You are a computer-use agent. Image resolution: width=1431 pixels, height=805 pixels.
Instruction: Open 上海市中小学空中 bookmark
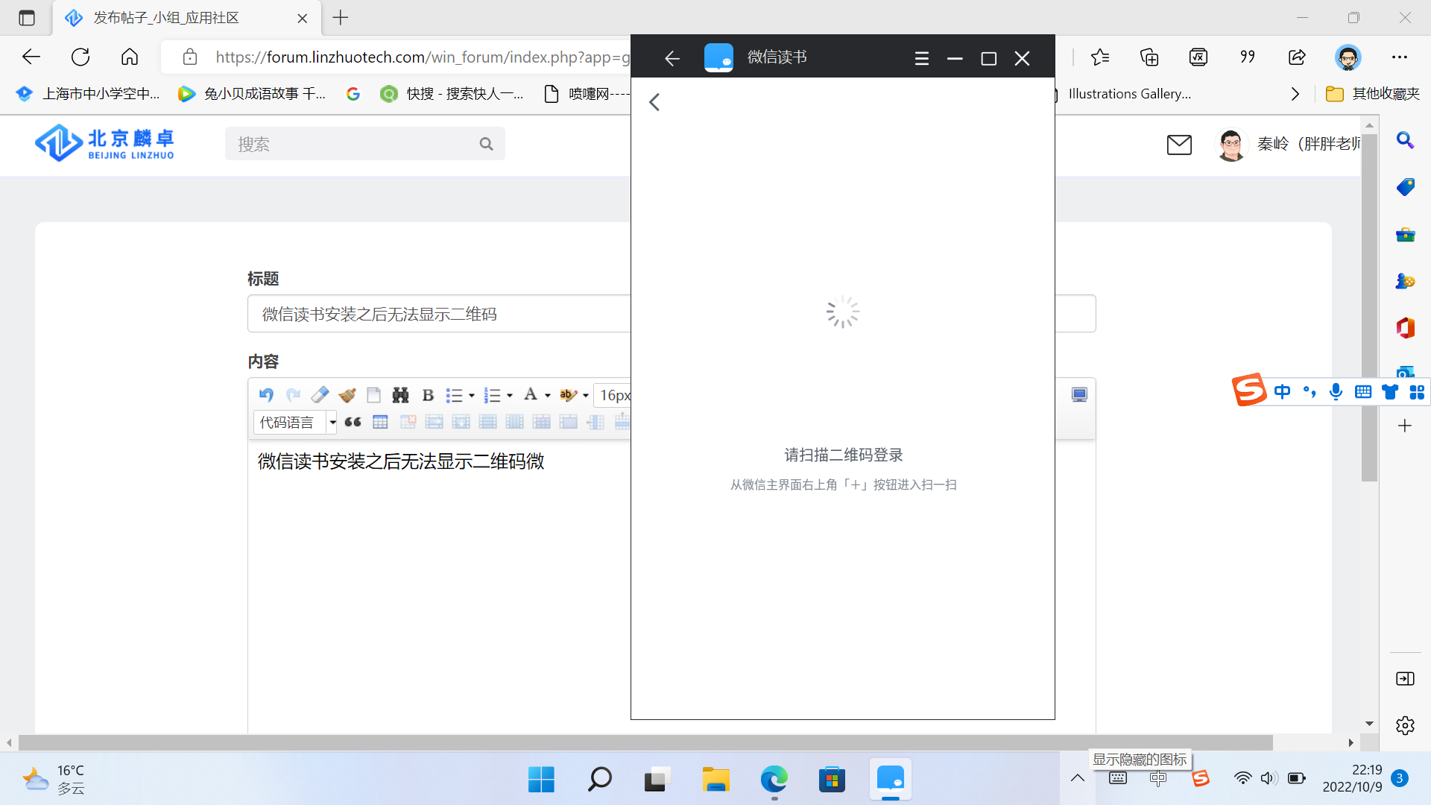click(x=88, y=94)
